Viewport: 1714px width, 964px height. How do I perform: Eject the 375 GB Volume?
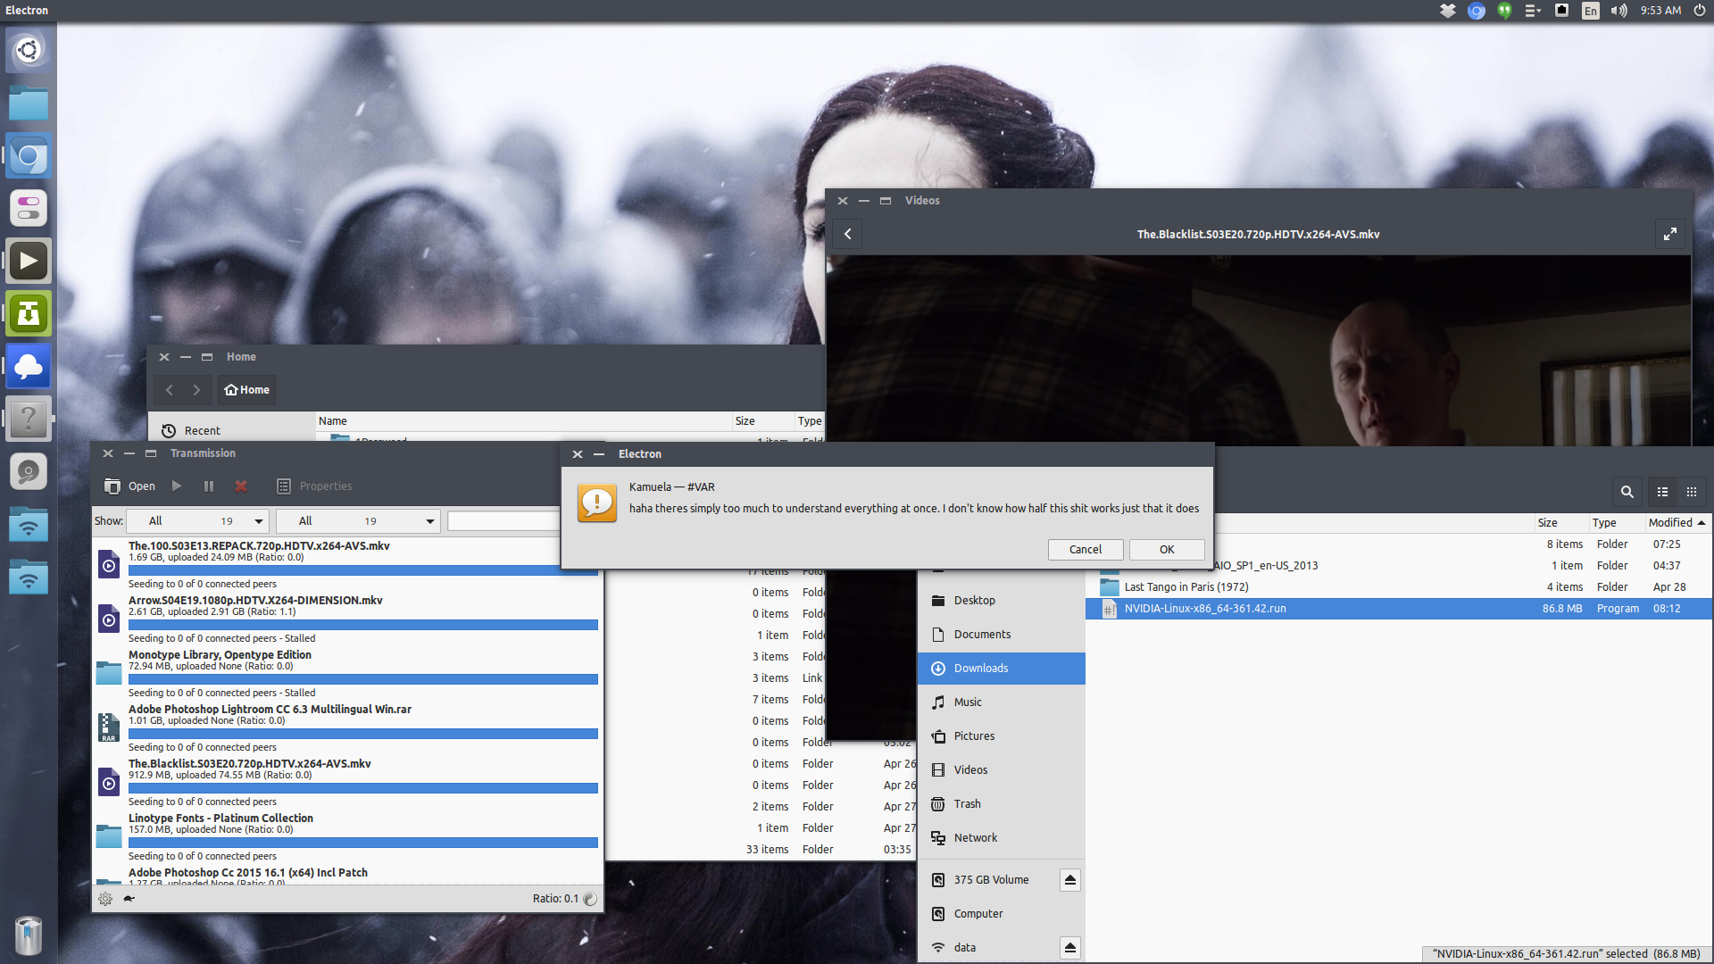pos(1069,880)
